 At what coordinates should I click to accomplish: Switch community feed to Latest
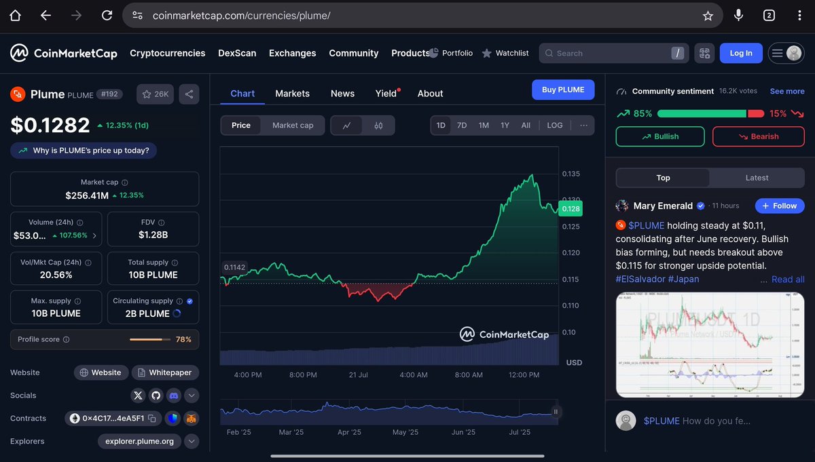757,178
